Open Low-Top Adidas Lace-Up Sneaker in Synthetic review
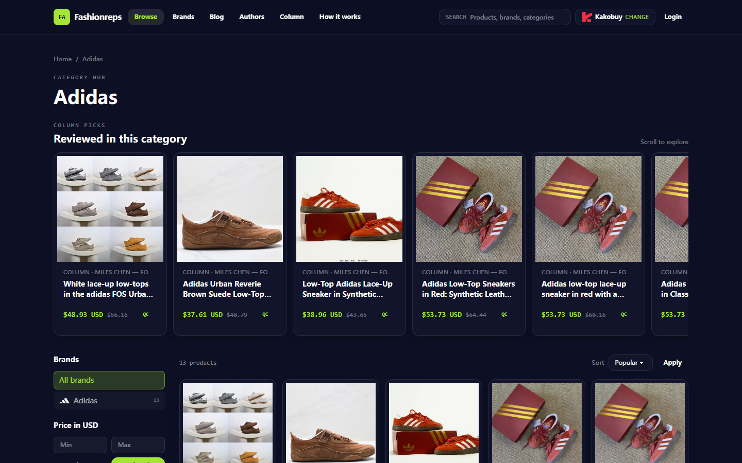 (x=347, y=289)
